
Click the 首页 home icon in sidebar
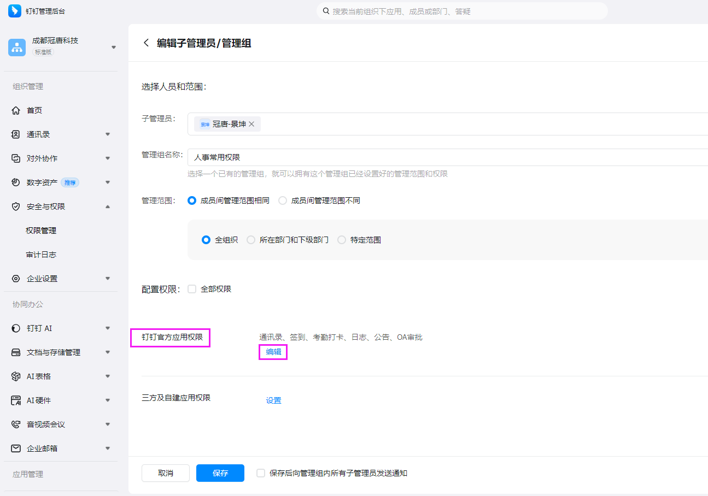point(16,110)
